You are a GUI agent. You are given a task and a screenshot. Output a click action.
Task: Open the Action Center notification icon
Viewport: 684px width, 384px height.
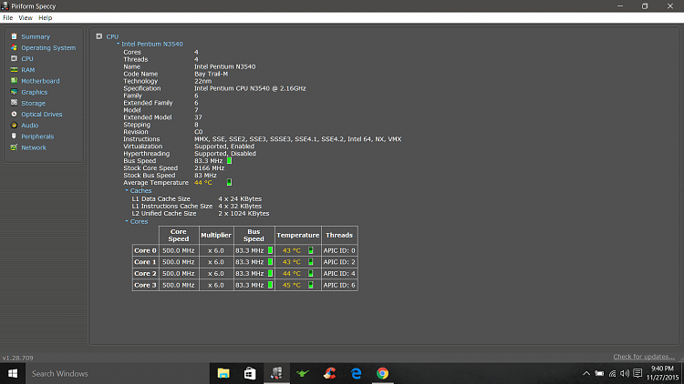[637, 374]
